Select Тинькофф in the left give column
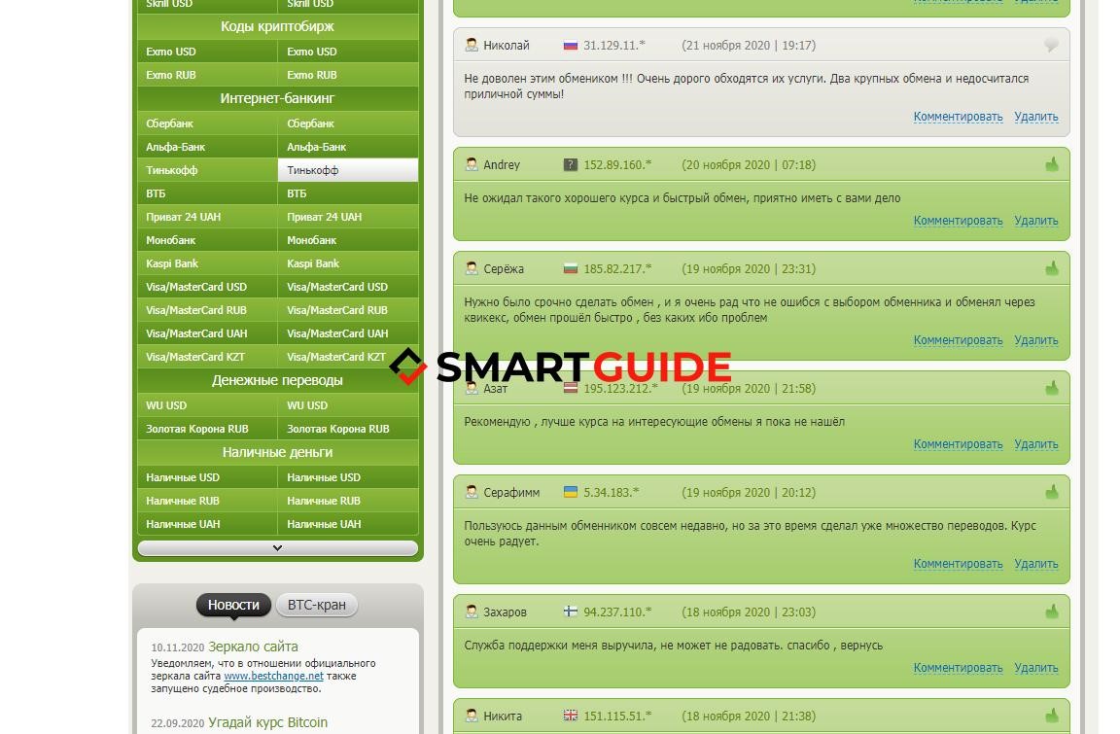Screen dimensions: 1120x734 [207, 170]
